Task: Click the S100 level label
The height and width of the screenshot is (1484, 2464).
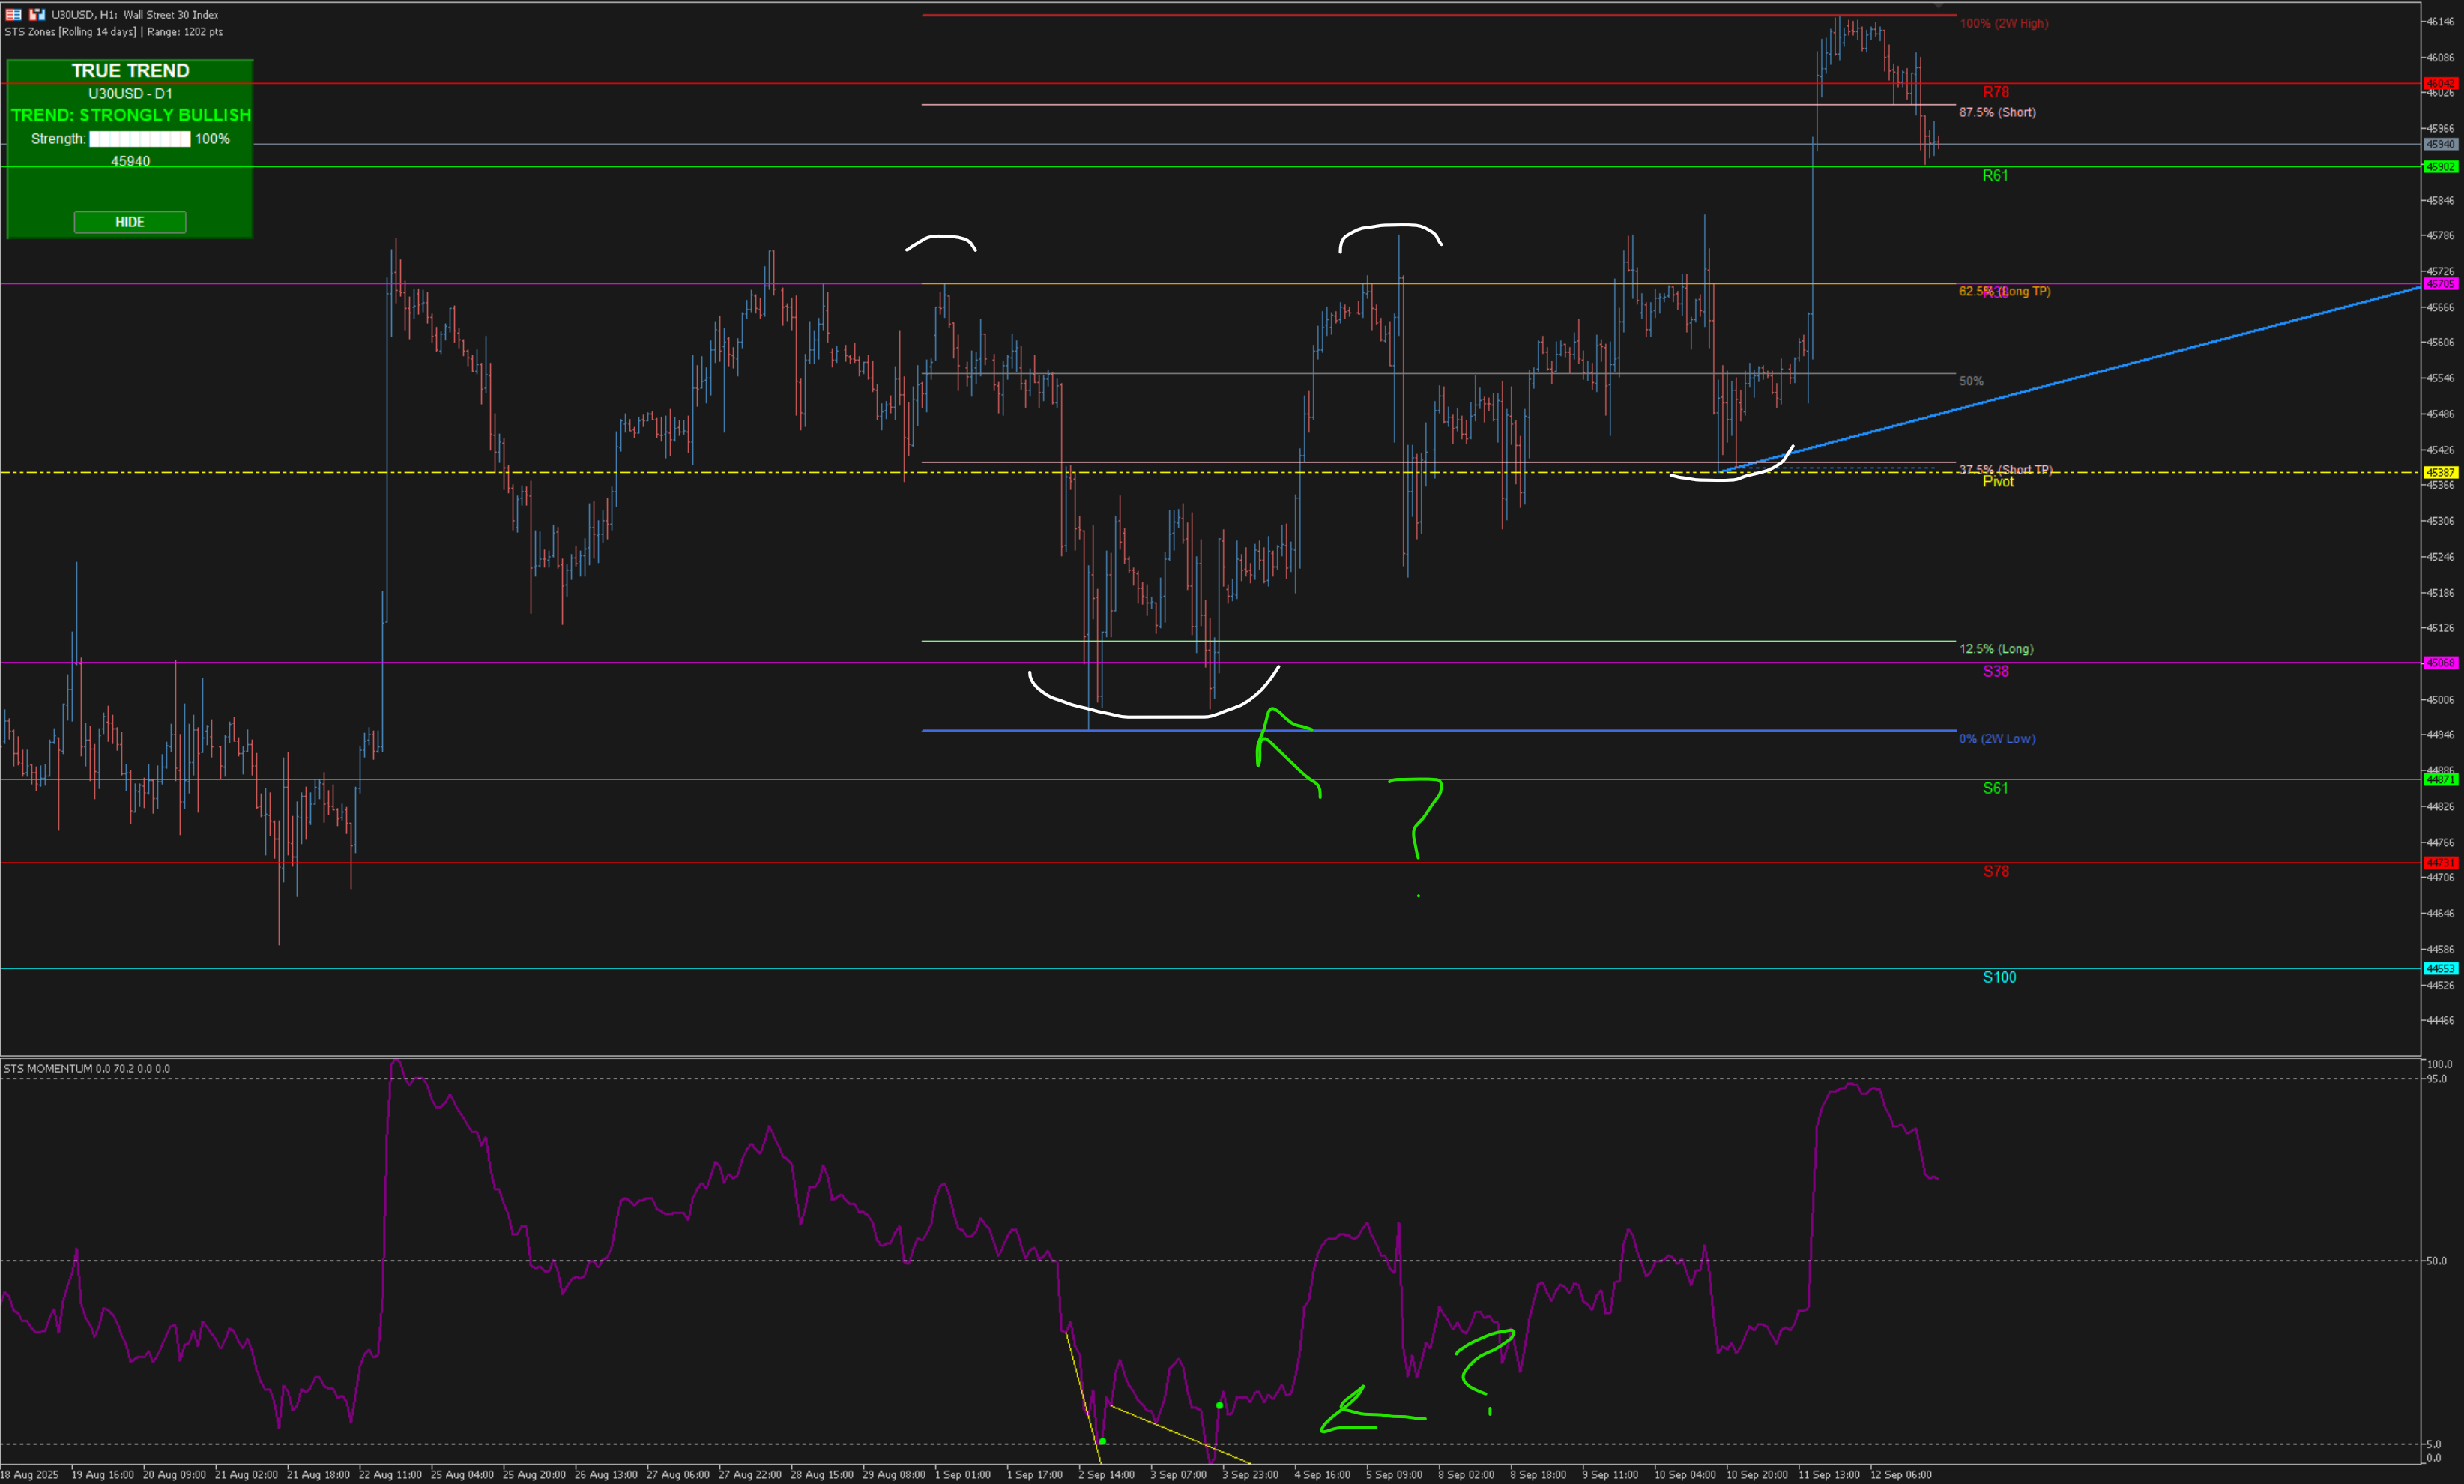Action: pyautogui.click(x=1999, y=977)
